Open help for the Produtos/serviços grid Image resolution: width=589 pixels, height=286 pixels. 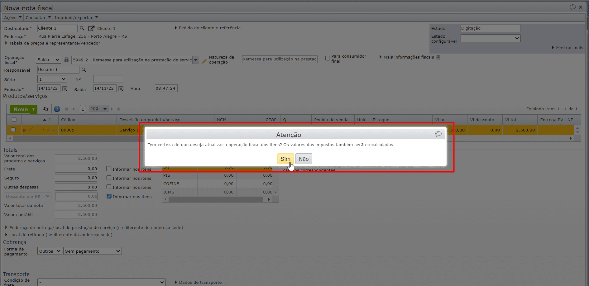(57, 109)
